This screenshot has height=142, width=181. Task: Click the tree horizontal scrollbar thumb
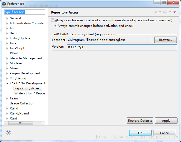click(20, 123)
